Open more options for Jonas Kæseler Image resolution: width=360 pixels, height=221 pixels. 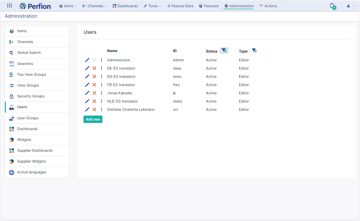[102, 93]
